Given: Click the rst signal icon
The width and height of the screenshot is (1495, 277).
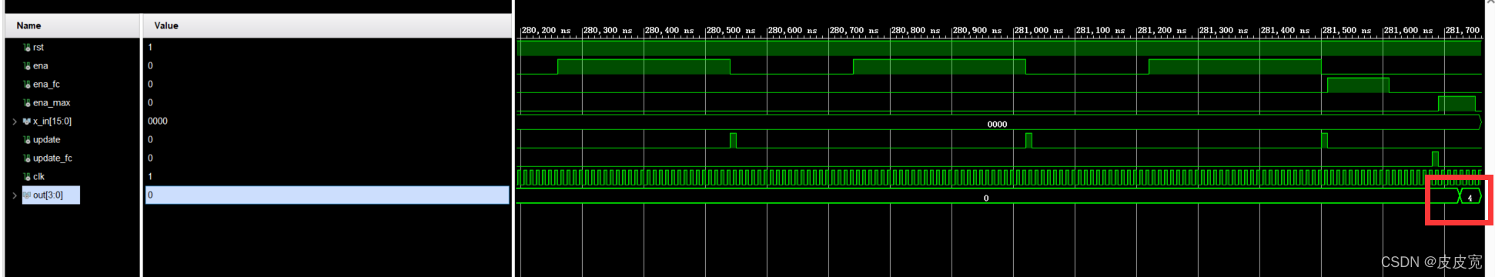Looking at the screenshot, I should coord(27,48).
